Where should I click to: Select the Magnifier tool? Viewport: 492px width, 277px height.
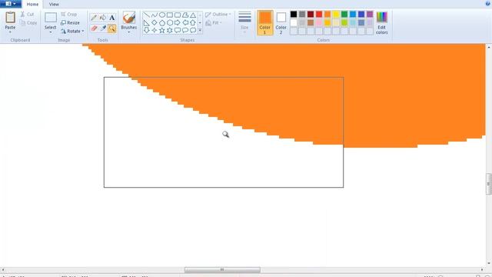pos(111,28)
